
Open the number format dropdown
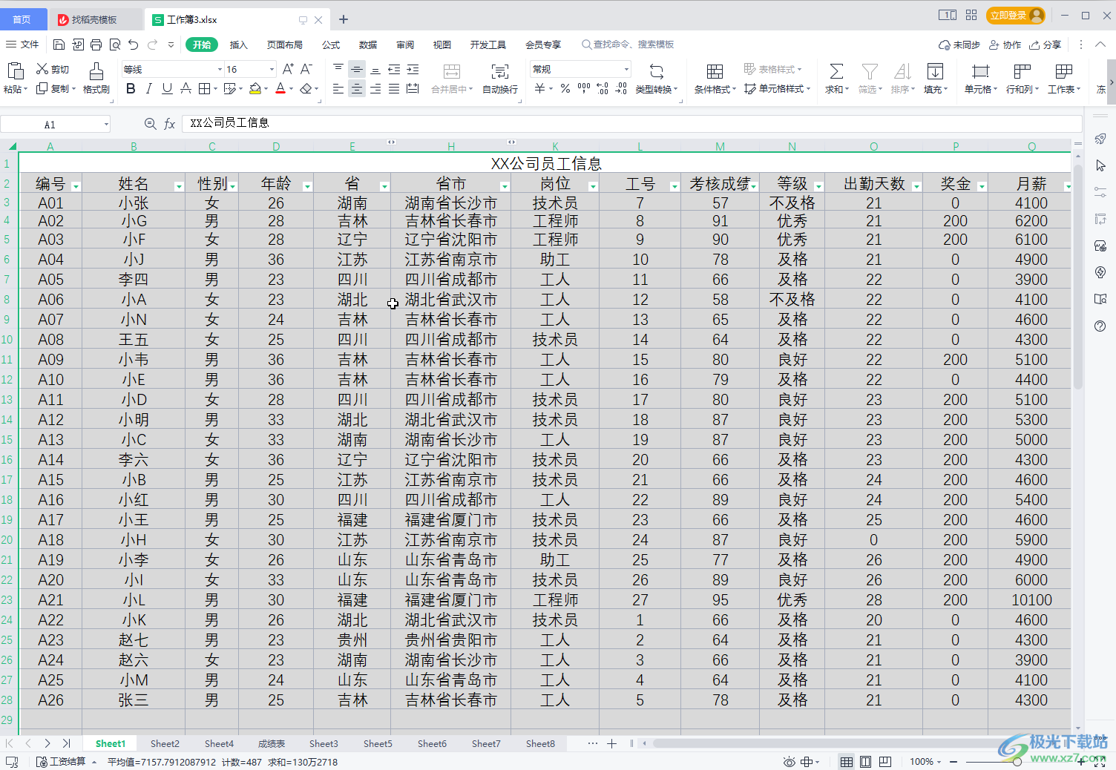626,70
